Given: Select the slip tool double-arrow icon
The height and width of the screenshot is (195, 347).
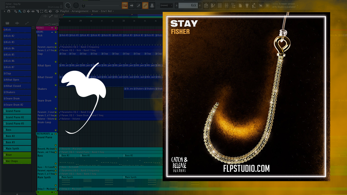Looking at the screenshot, I should (x=33, y=11).
